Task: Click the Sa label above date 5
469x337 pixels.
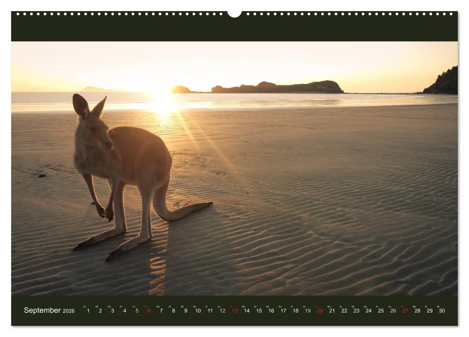Action: tap(133, 306)
